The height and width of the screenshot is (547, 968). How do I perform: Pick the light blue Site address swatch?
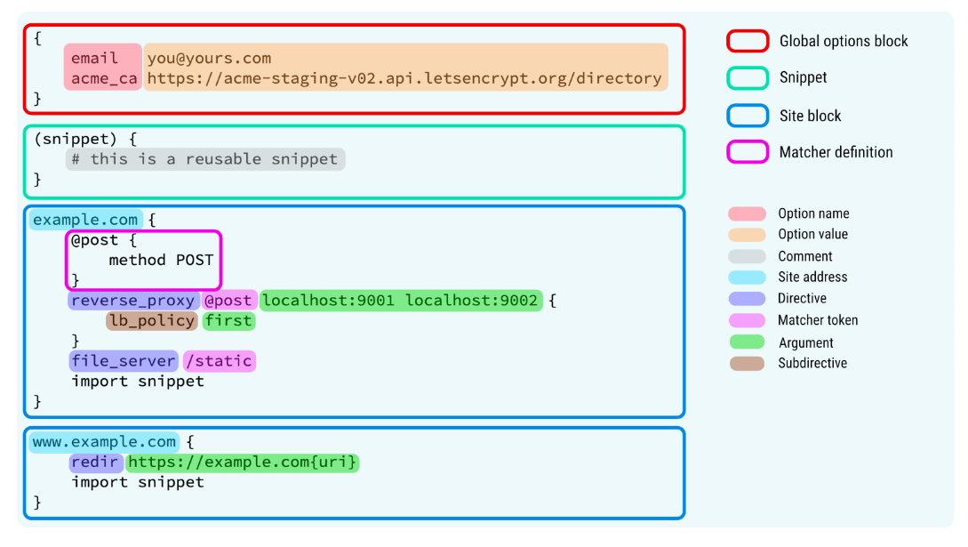click(x=747, y=278)
